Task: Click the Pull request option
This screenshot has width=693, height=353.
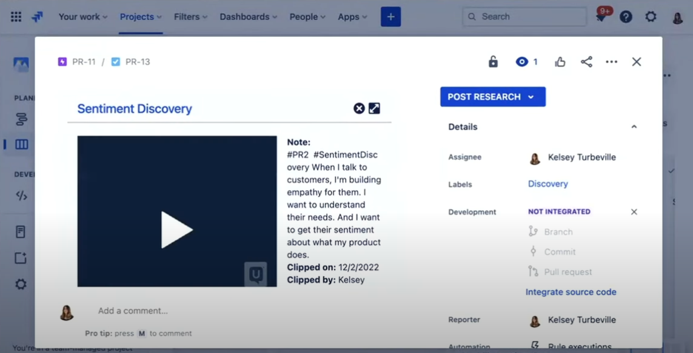Action: click(560, 272)
